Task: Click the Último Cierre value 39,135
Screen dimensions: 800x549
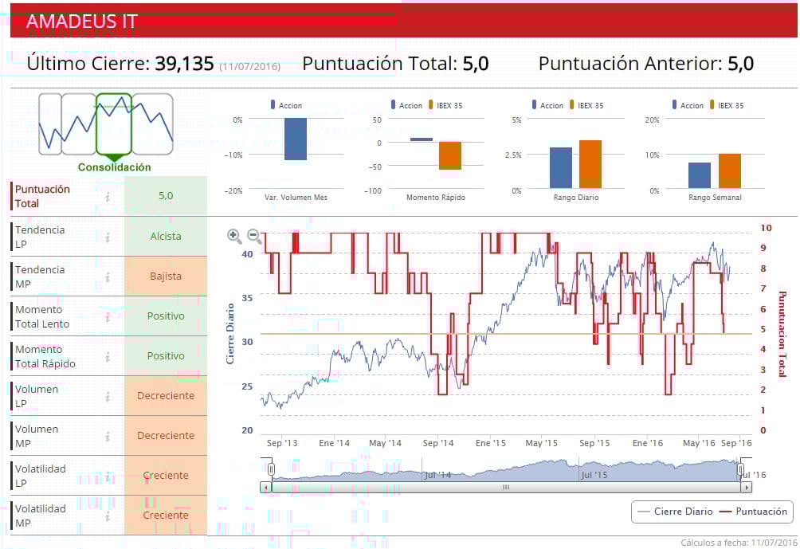Action: (184, 64)
